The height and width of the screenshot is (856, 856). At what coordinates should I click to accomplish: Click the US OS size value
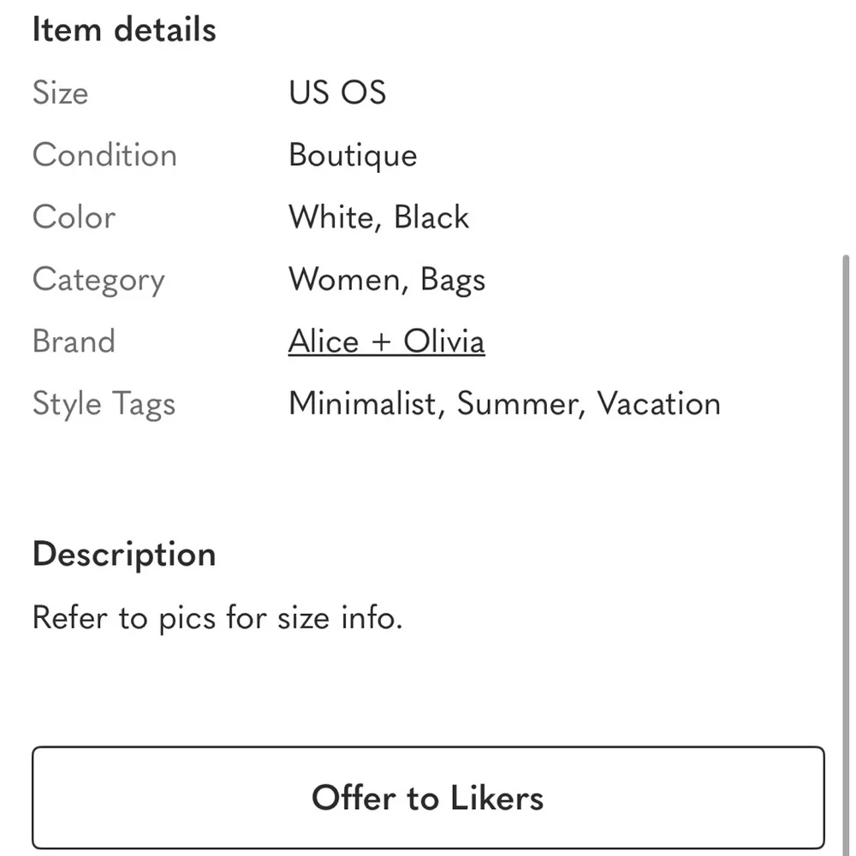337,92
